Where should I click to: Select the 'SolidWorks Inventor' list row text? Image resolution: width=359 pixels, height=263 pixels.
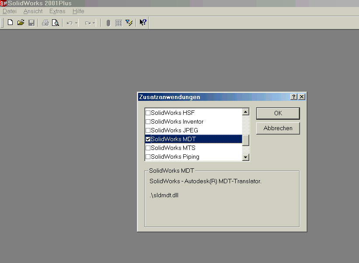[177, 121]
